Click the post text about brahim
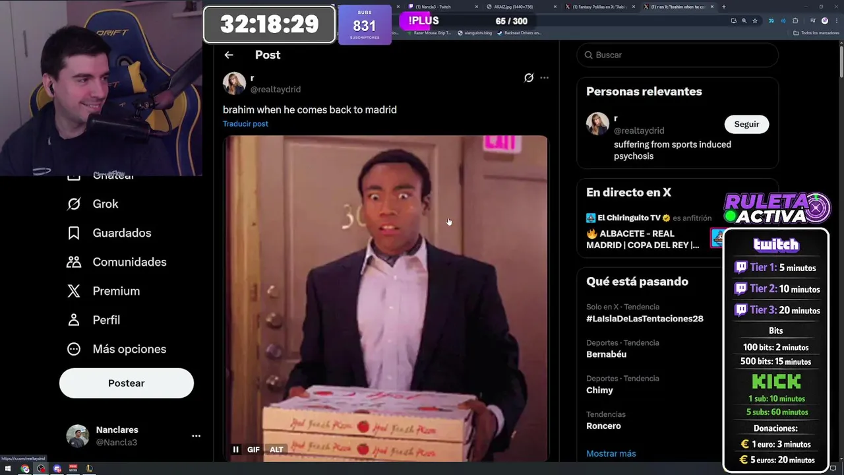844x475 pixels. pyautogui.click(x=310, y=110)
